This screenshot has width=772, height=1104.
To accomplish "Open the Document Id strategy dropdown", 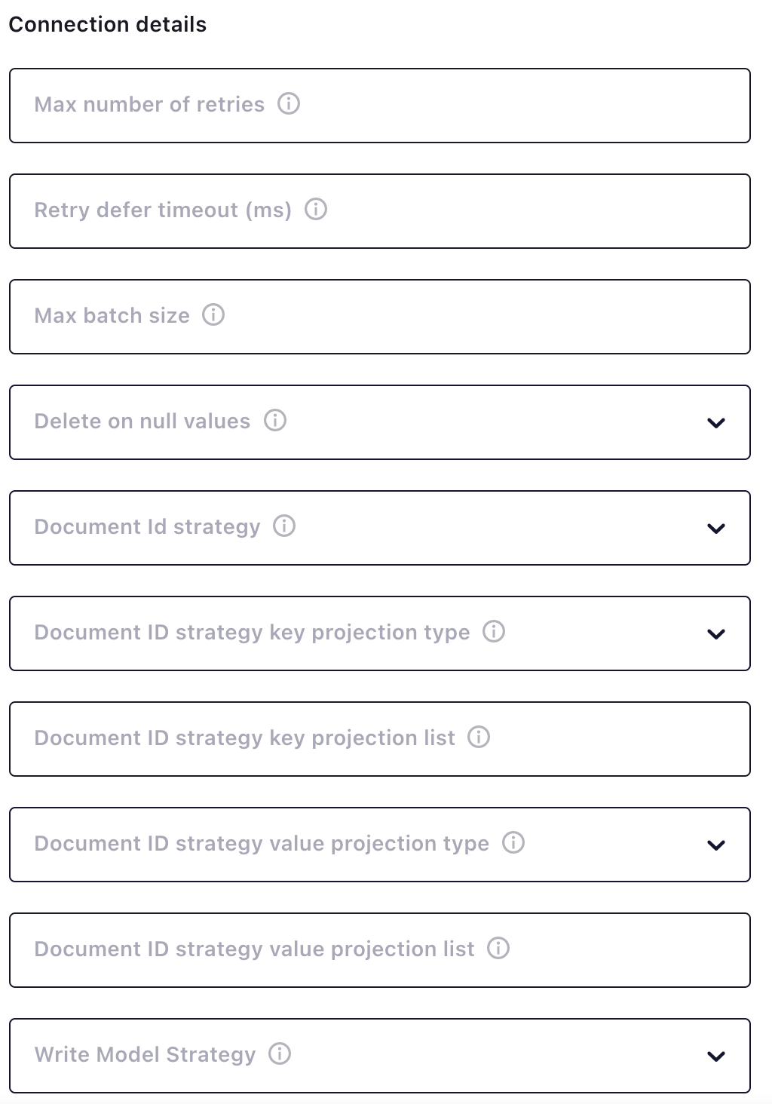I will click(716, 528).
